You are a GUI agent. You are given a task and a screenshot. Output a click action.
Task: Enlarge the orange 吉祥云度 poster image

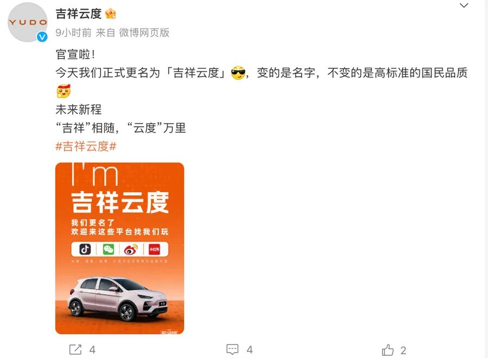click(119, 248)
